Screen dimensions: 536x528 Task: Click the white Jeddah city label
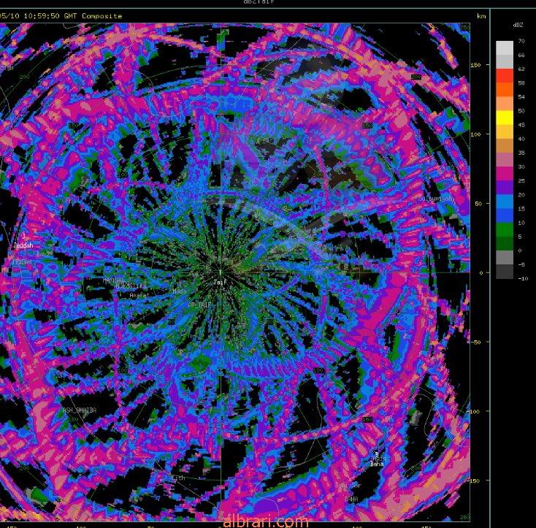(x=23, y=245)
